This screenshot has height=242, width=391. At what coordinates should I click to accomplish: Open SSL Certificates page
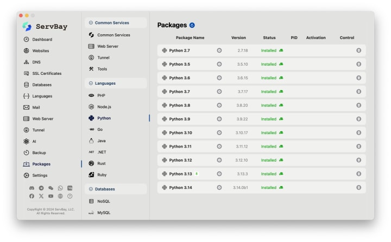click(x=42, y=73)
